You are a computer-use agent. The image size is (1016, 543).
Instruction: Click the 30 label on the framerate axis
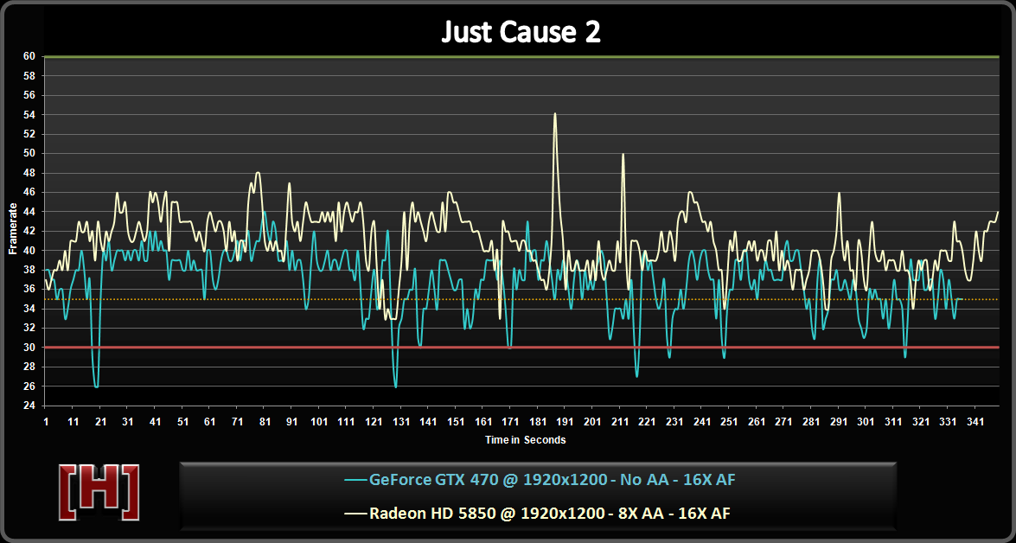coord(29,348)
